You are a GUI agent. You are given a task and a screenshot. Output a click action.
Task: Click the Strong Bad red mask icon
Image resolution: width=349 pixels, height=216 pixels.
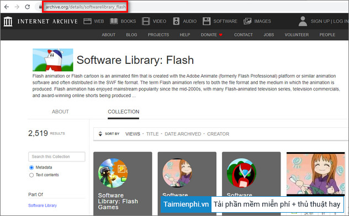click(241, 173)
